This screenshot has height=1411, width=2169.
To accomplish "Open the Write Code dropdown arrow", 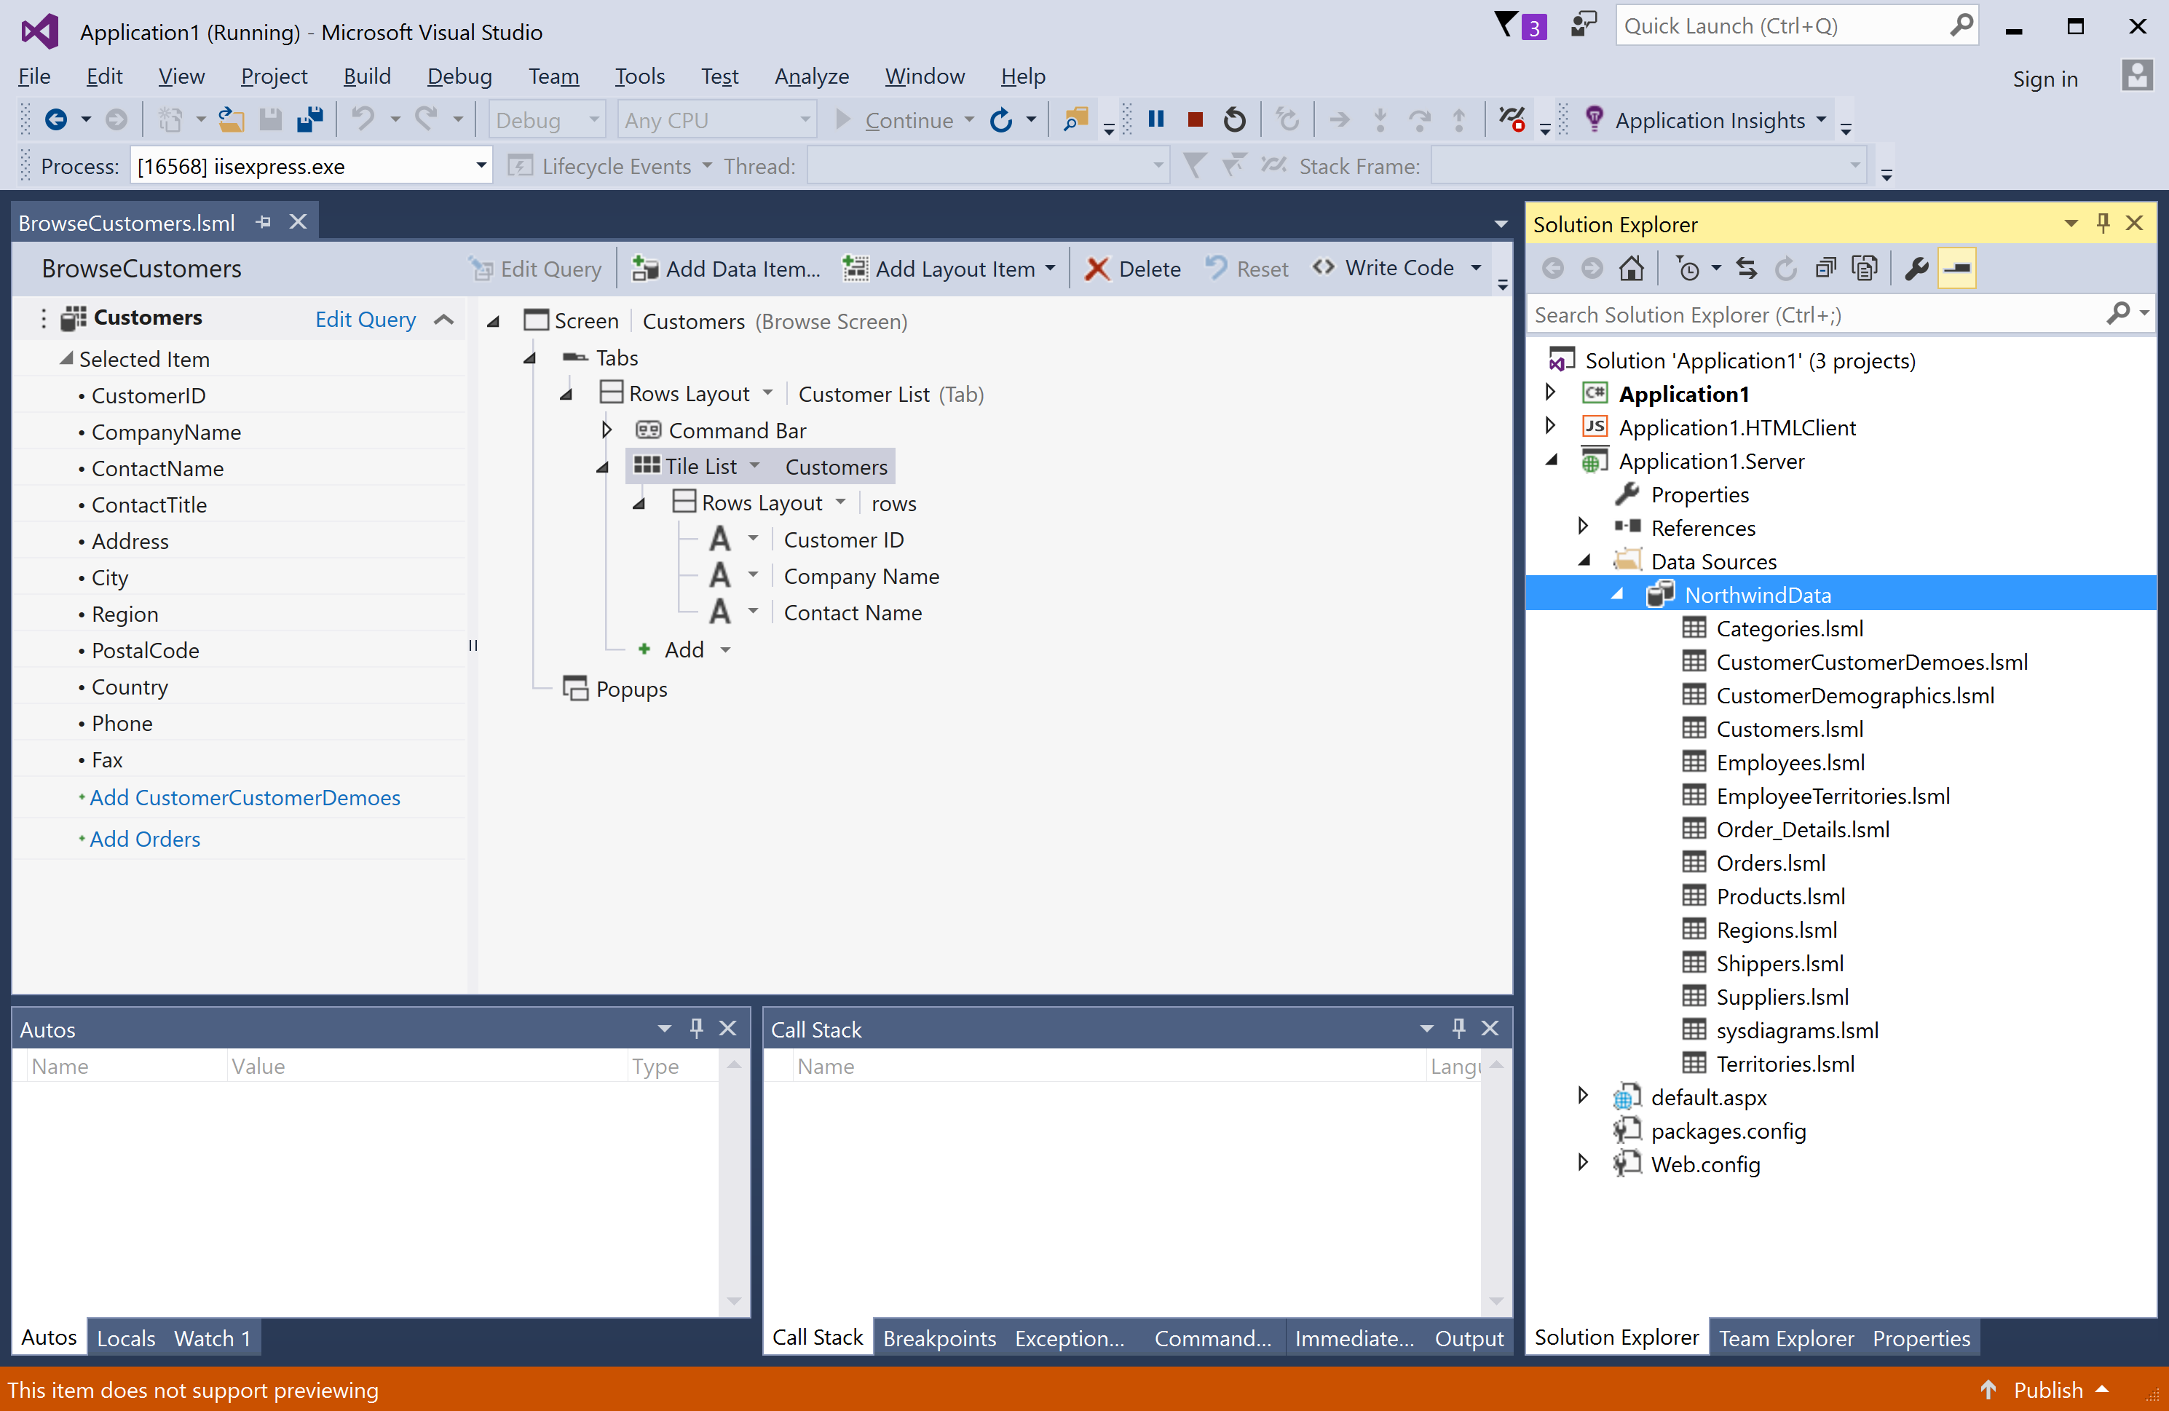I will coord(1477,269).
